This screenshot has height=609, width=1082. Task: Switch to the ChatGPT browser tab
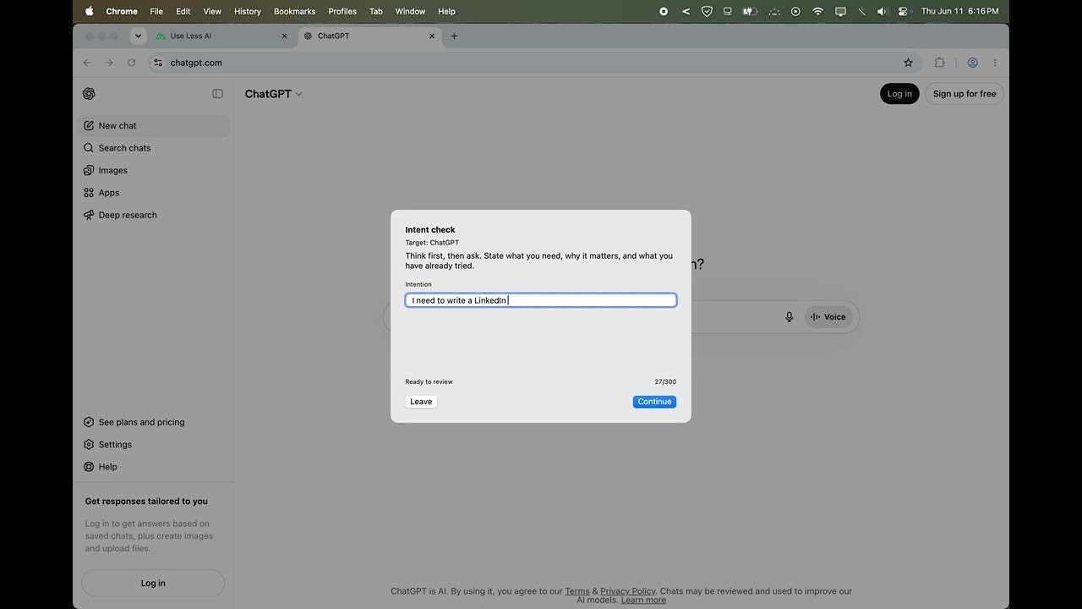pyautogui.click(x=370, y=36)
